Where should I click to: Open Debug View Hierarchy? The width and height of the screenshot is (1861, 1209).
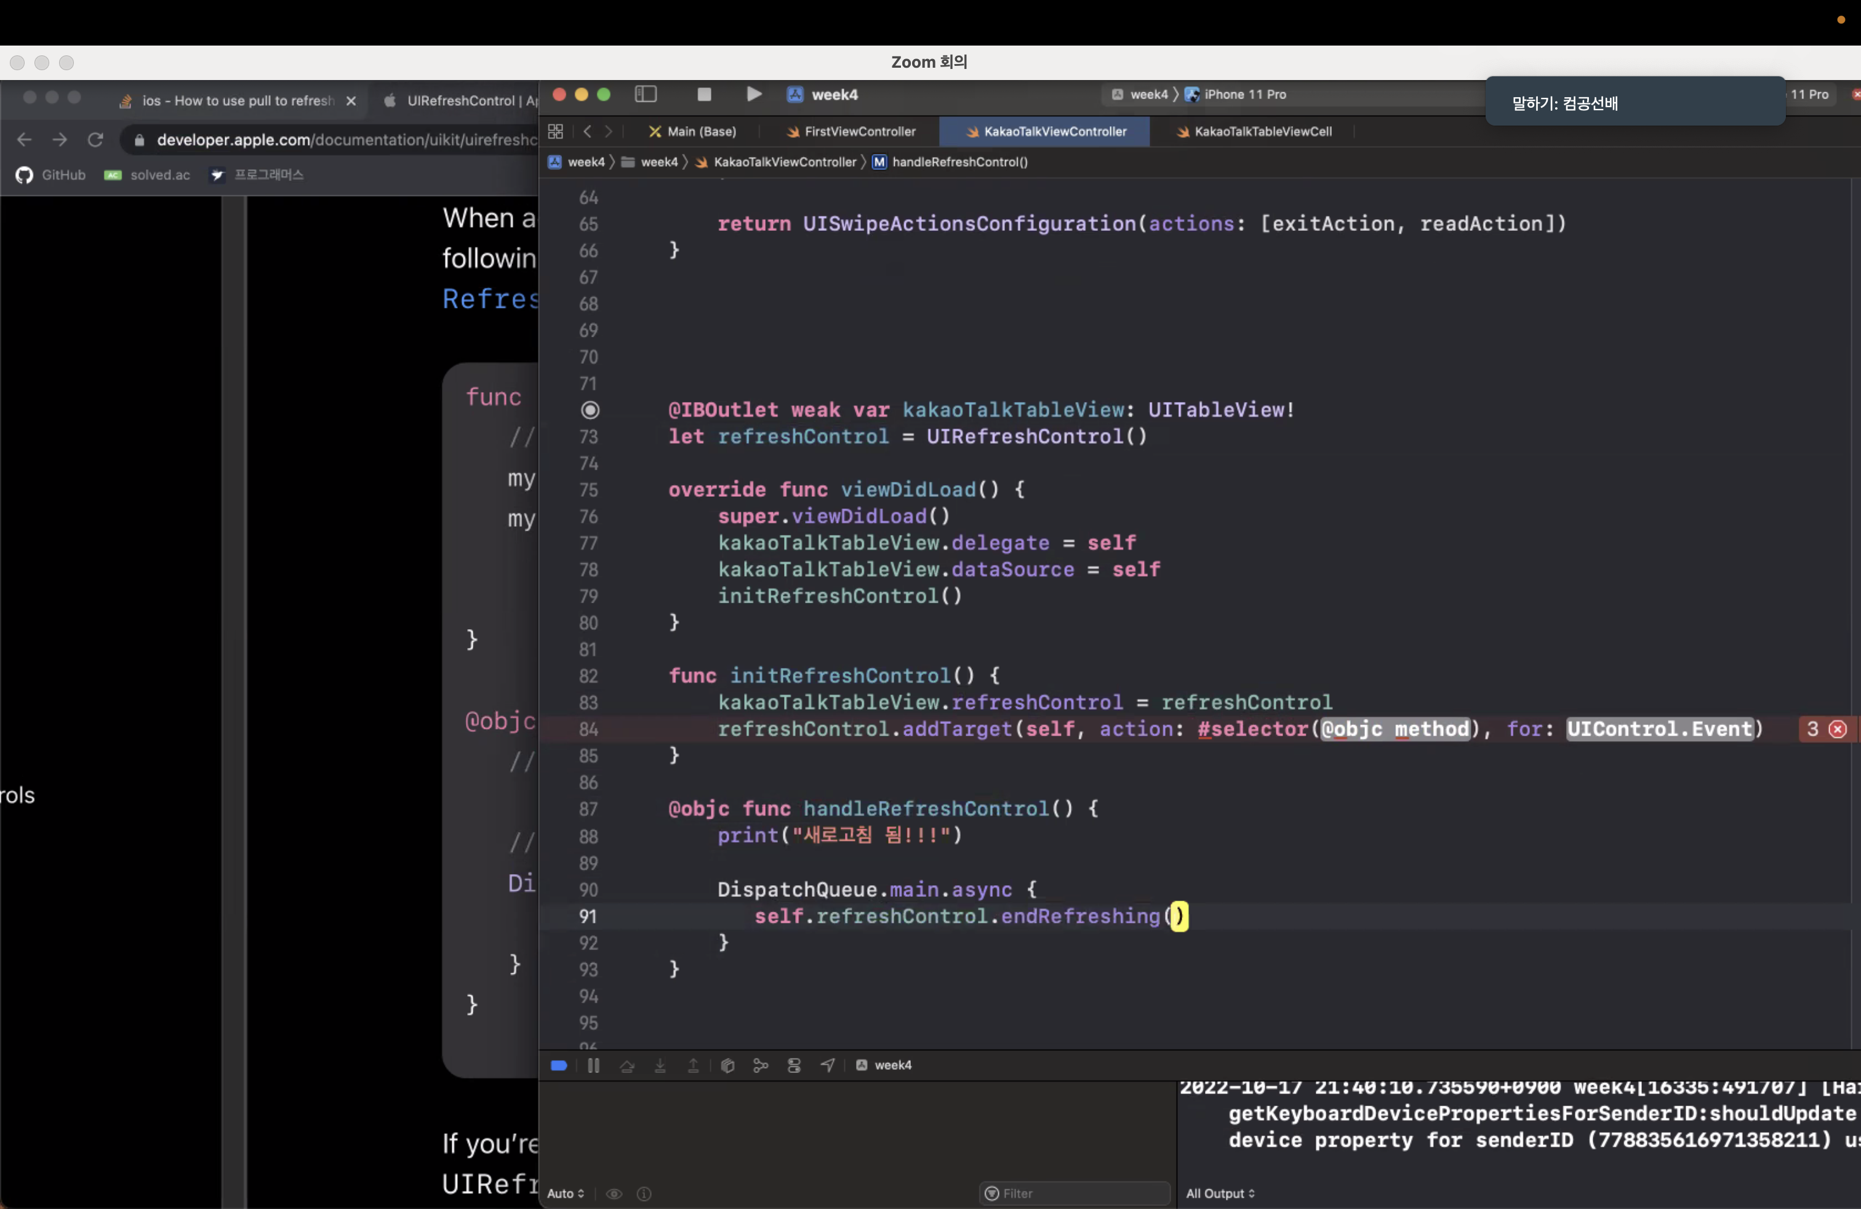pyautogui.click(x=727, y=1065)
